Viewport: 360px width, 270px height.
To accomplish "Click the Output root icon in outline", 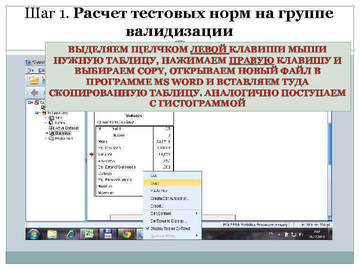I will pos(36,102).
